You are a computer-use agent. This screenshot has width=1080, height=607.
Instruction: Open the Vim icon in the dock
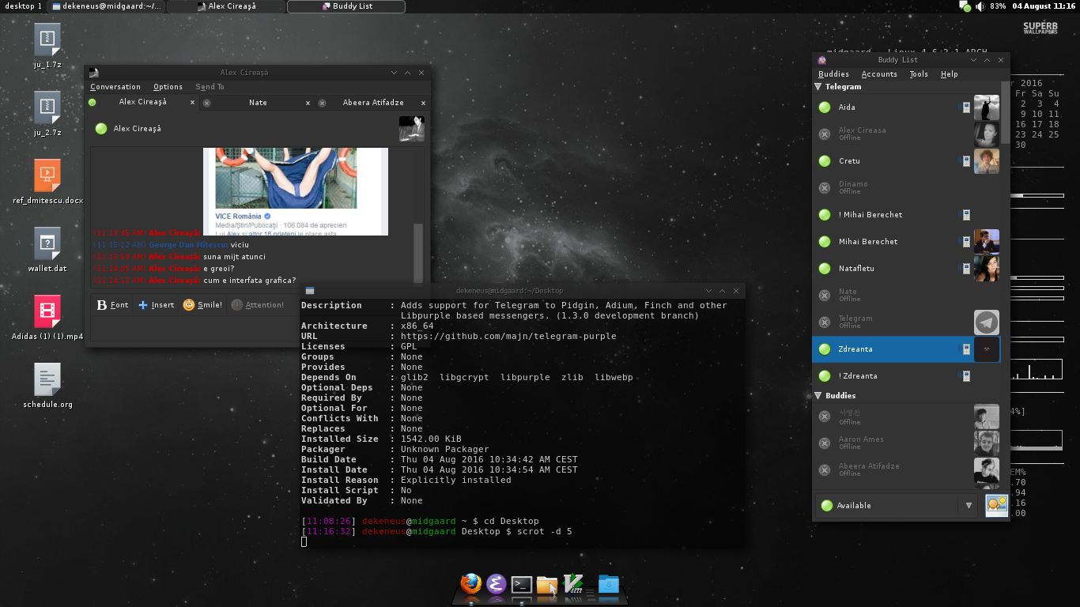click(572, 584)
